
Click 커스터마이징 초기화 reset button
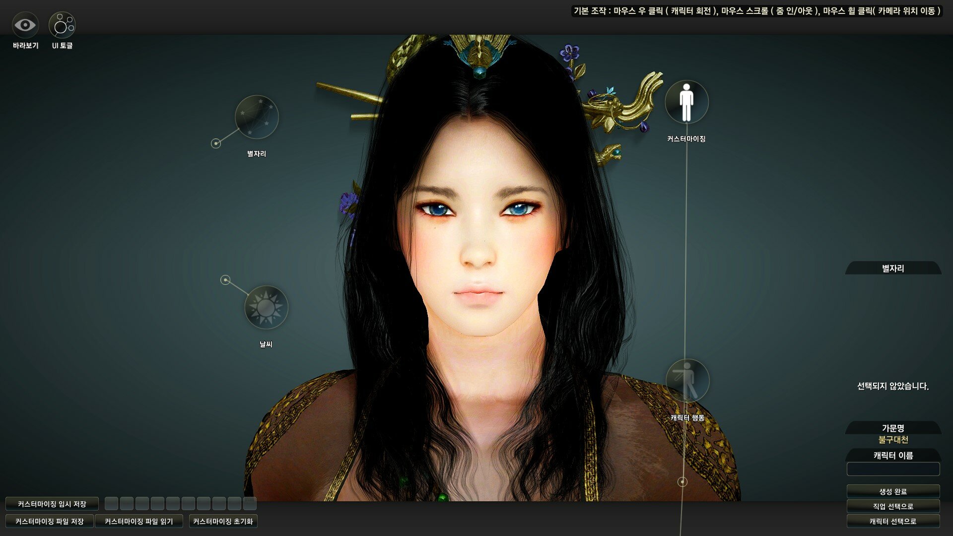223,521
